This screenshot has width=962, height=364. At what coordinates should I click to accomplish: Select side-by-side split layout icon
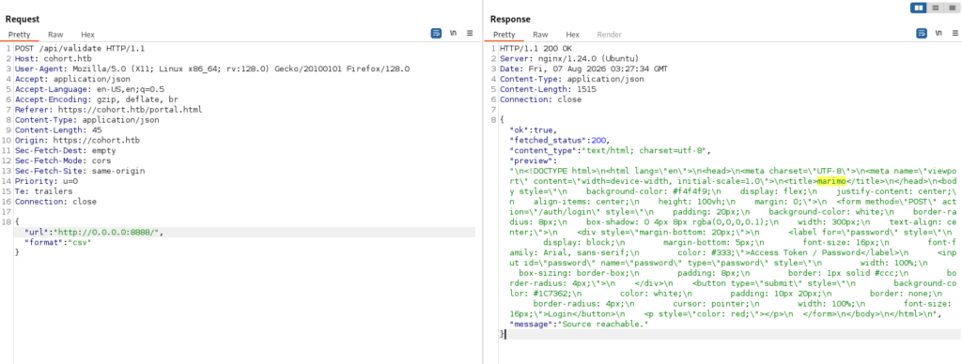[x=919, y=8]
